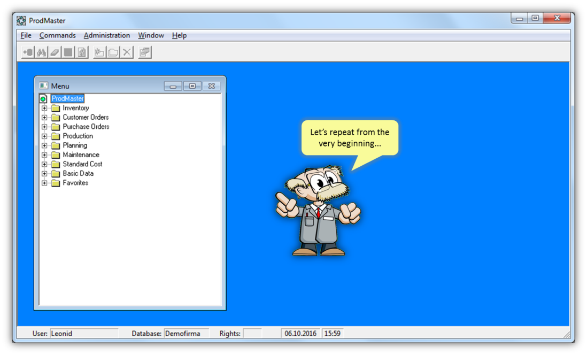Click the binoculars search toolbar icon

pyautogui.click(x=41, y=52)
